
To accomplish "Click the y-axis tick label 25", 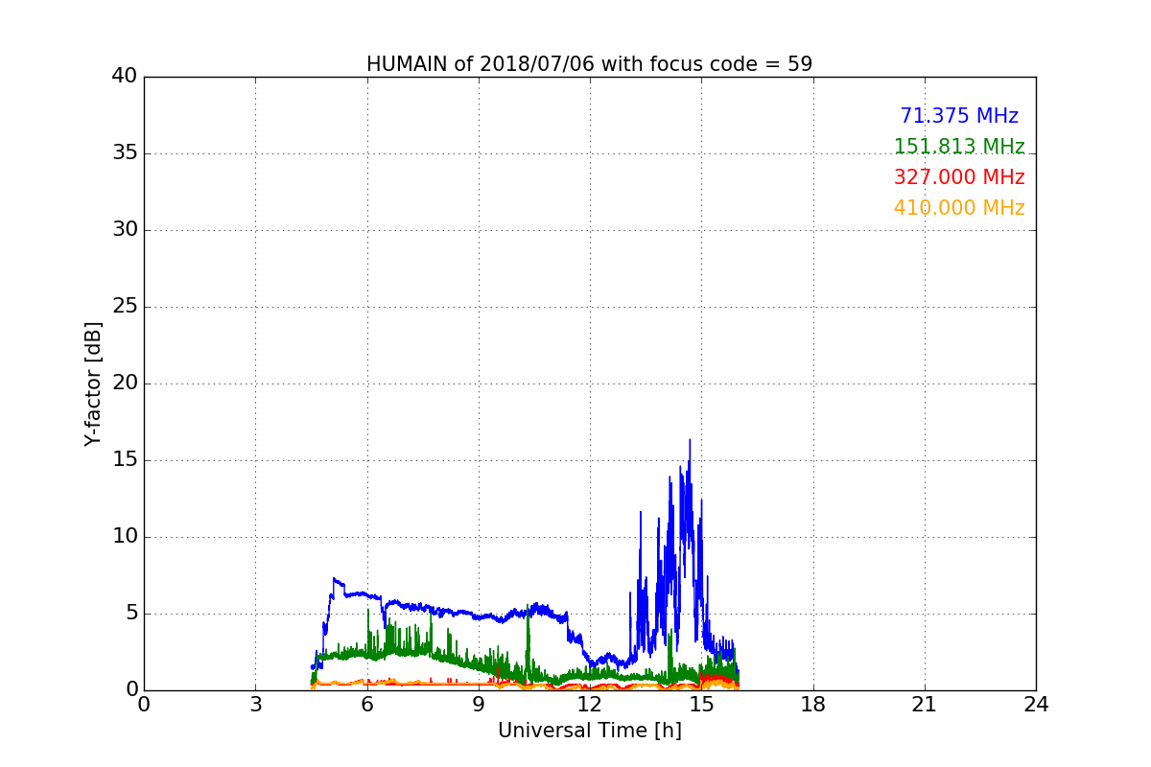I will click(125, 307).
